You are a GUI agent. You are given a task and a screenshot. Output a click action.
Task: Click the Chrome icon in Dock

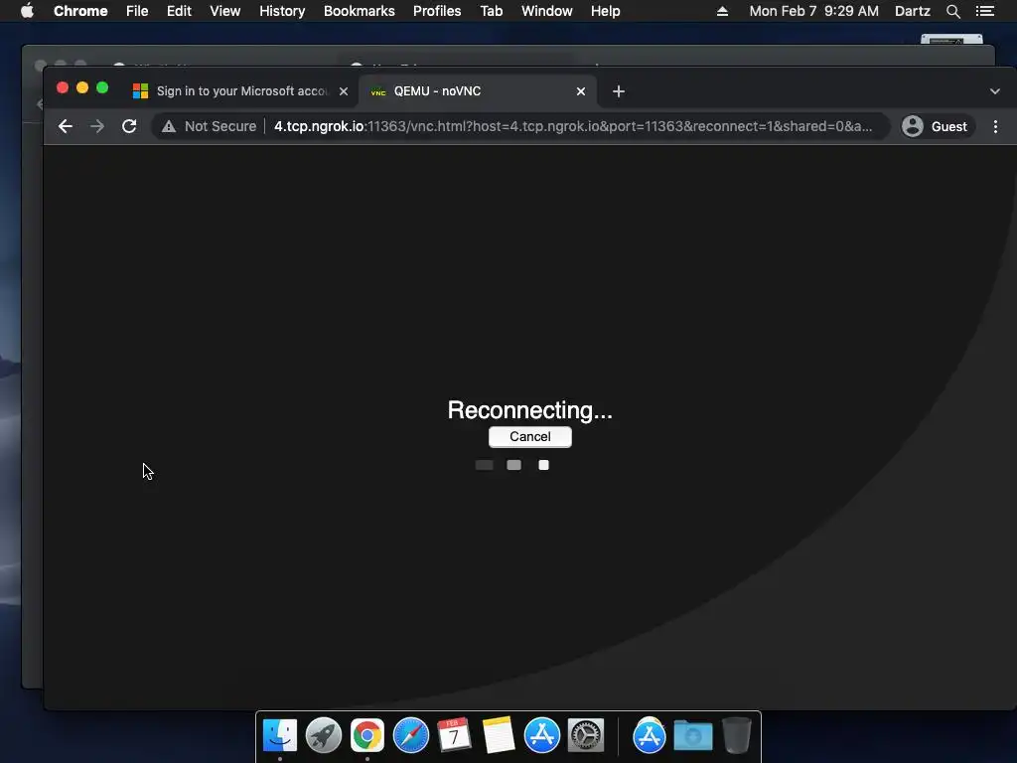click(367, 735)
